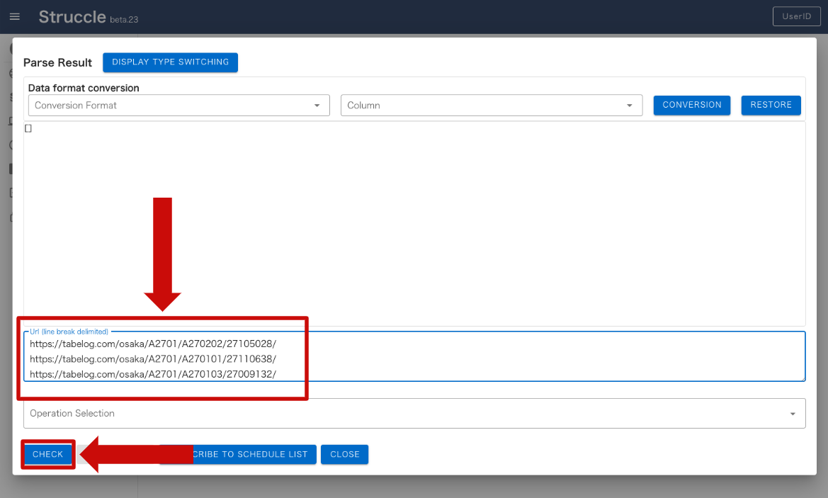The height and width of the screenshot is (498, 828).
Task: Open the hamburger navigation menu
Action: click(15, 17)
